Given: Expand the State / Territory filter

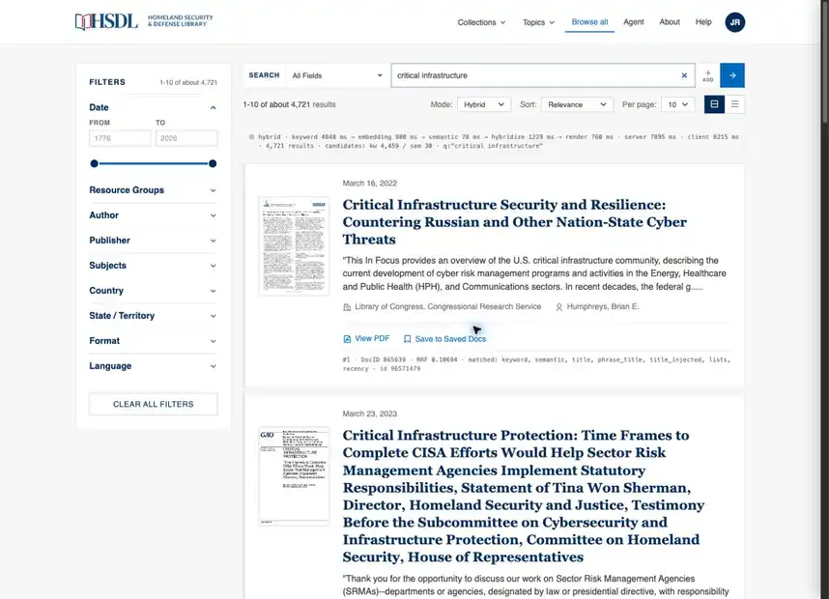Looking at the screenshot, I should [x=154, y=316].
